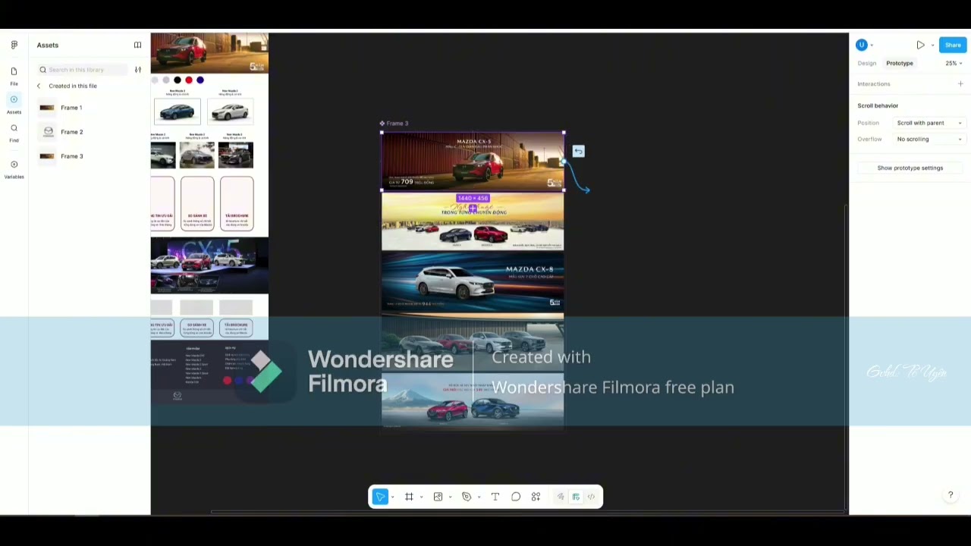971x546 pixels.
Task: Expand Move tool options arrow
Action: [393, 497]
